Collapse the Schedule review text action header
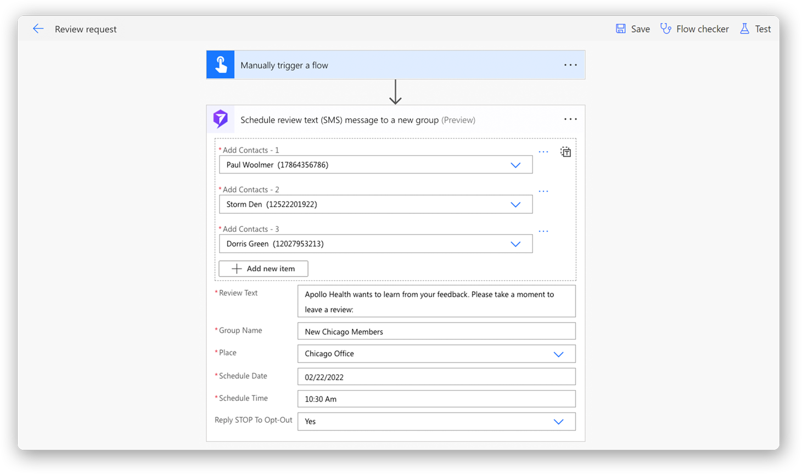Image resolution: width=802 pixels, height=474 pixels. (x=395, y=119)
